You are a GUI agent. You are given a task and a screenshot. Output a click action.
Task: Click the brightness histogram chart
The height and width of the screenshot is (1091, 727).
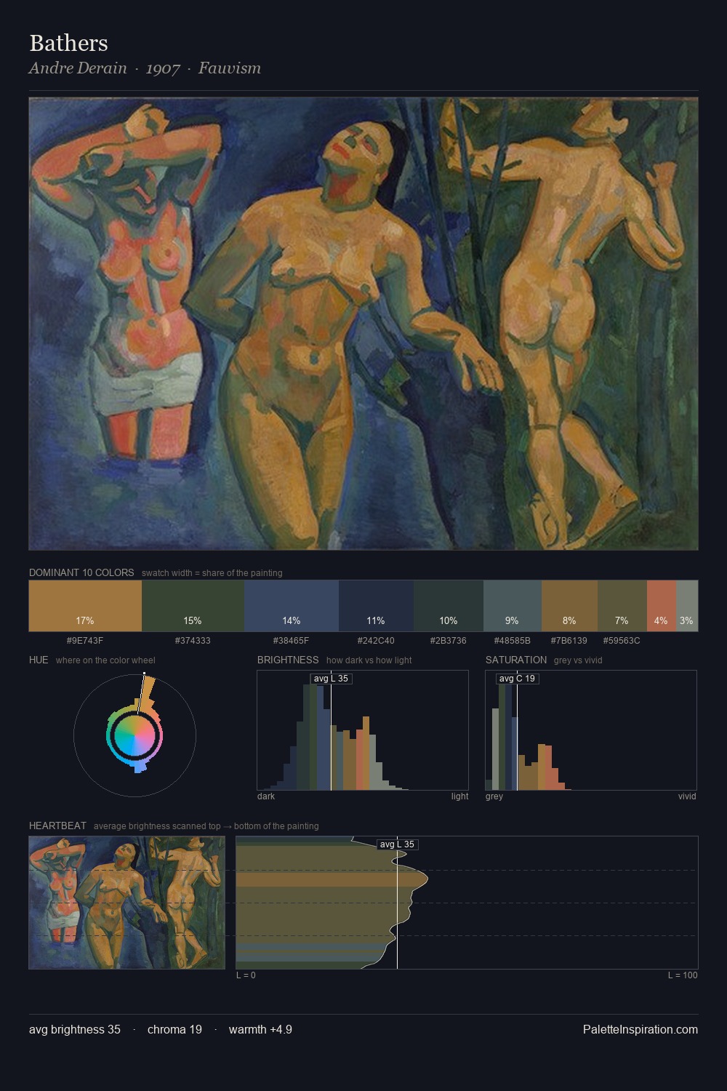(363, 730)
